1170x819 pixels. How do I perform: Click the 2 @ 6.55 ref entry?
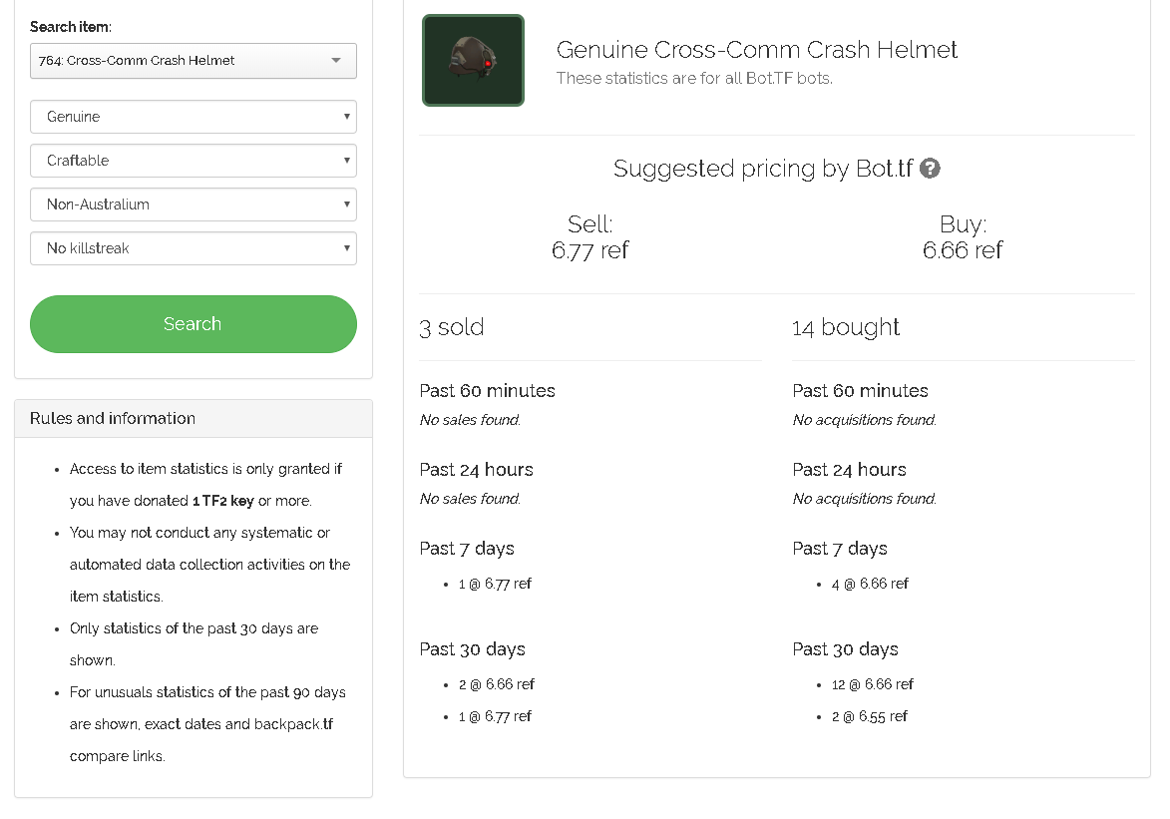pos(870,716)
